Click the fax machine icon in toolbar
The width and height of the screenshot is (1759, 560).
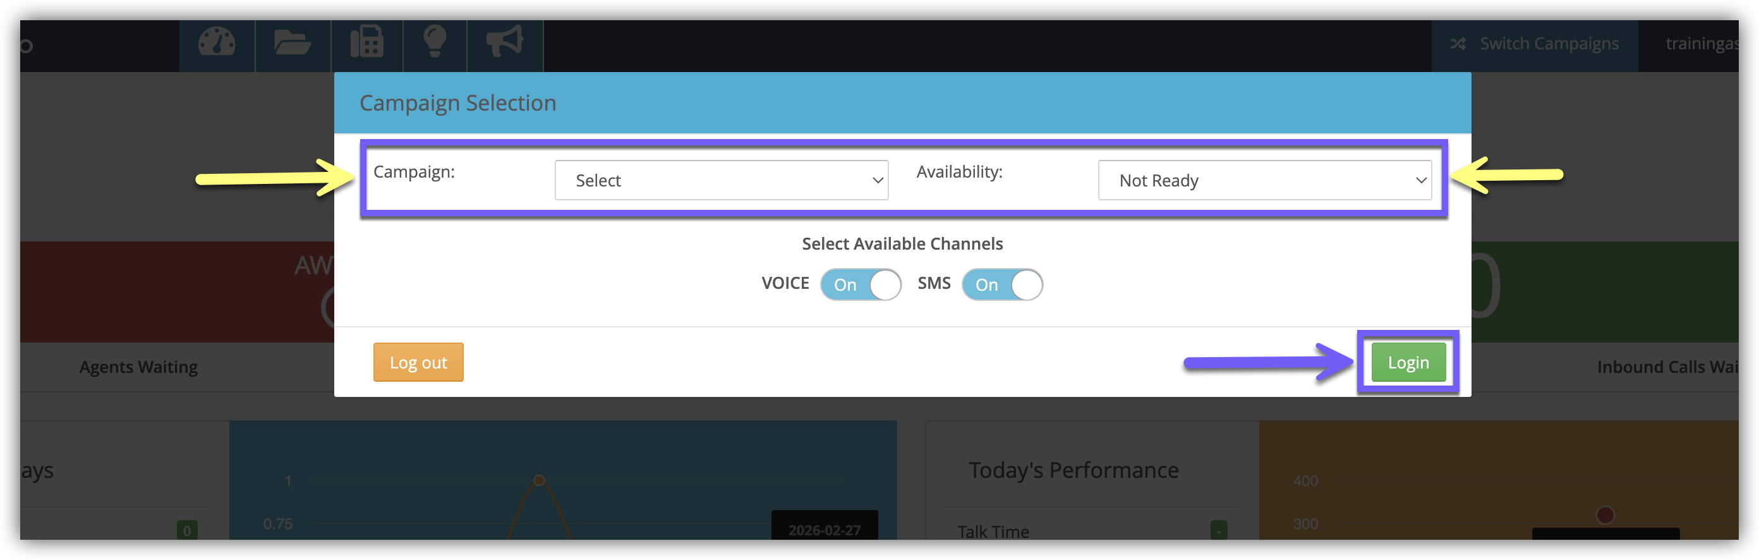(366, 43)
